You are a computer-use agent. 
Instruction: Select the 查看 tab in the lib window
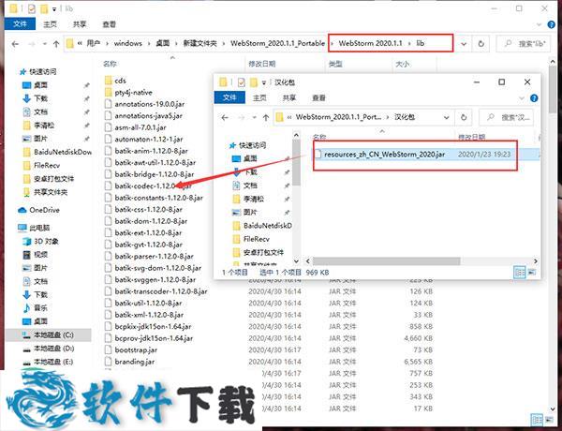[x=110, y=24]
